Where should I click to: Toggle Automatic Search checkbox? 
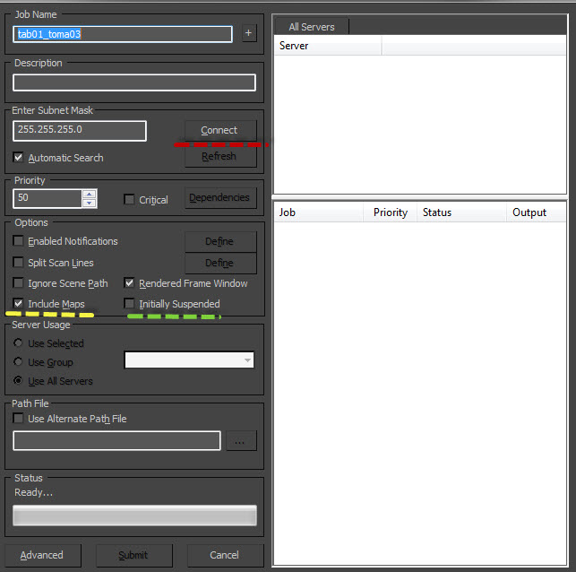[18, 157]
